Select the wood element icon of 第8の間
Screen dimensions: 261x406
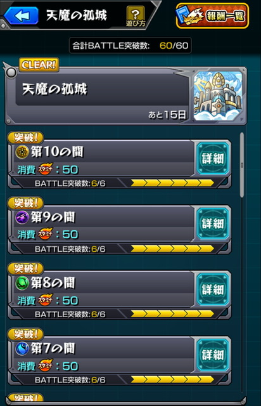click(22, 283)
